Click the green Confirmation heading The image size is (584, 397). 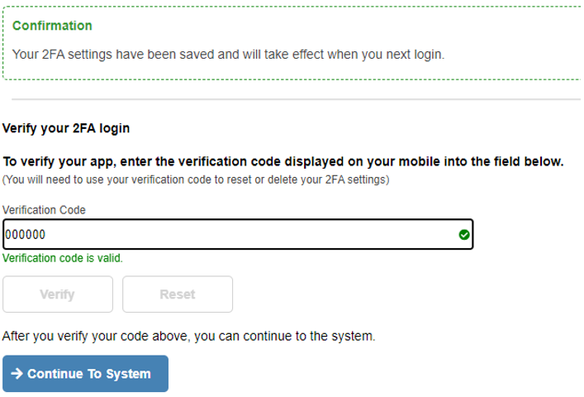(x=52, y=26)
